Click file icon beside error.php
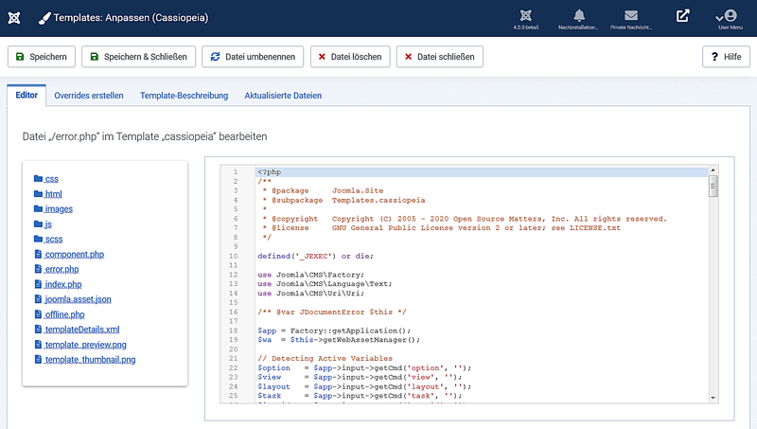The height and width of the screenshot is (429, 757). pyautogui.click(x=38, y=269)
